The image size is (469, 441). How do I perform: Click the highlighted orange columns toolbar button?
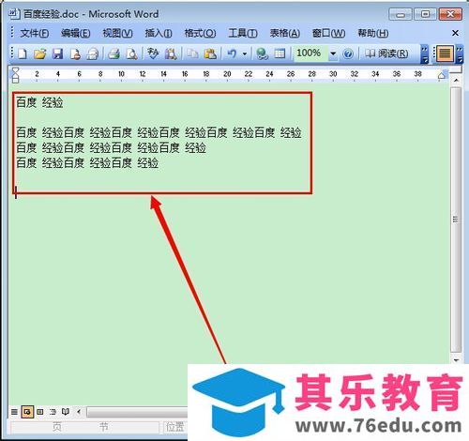(x=445, y=53)
